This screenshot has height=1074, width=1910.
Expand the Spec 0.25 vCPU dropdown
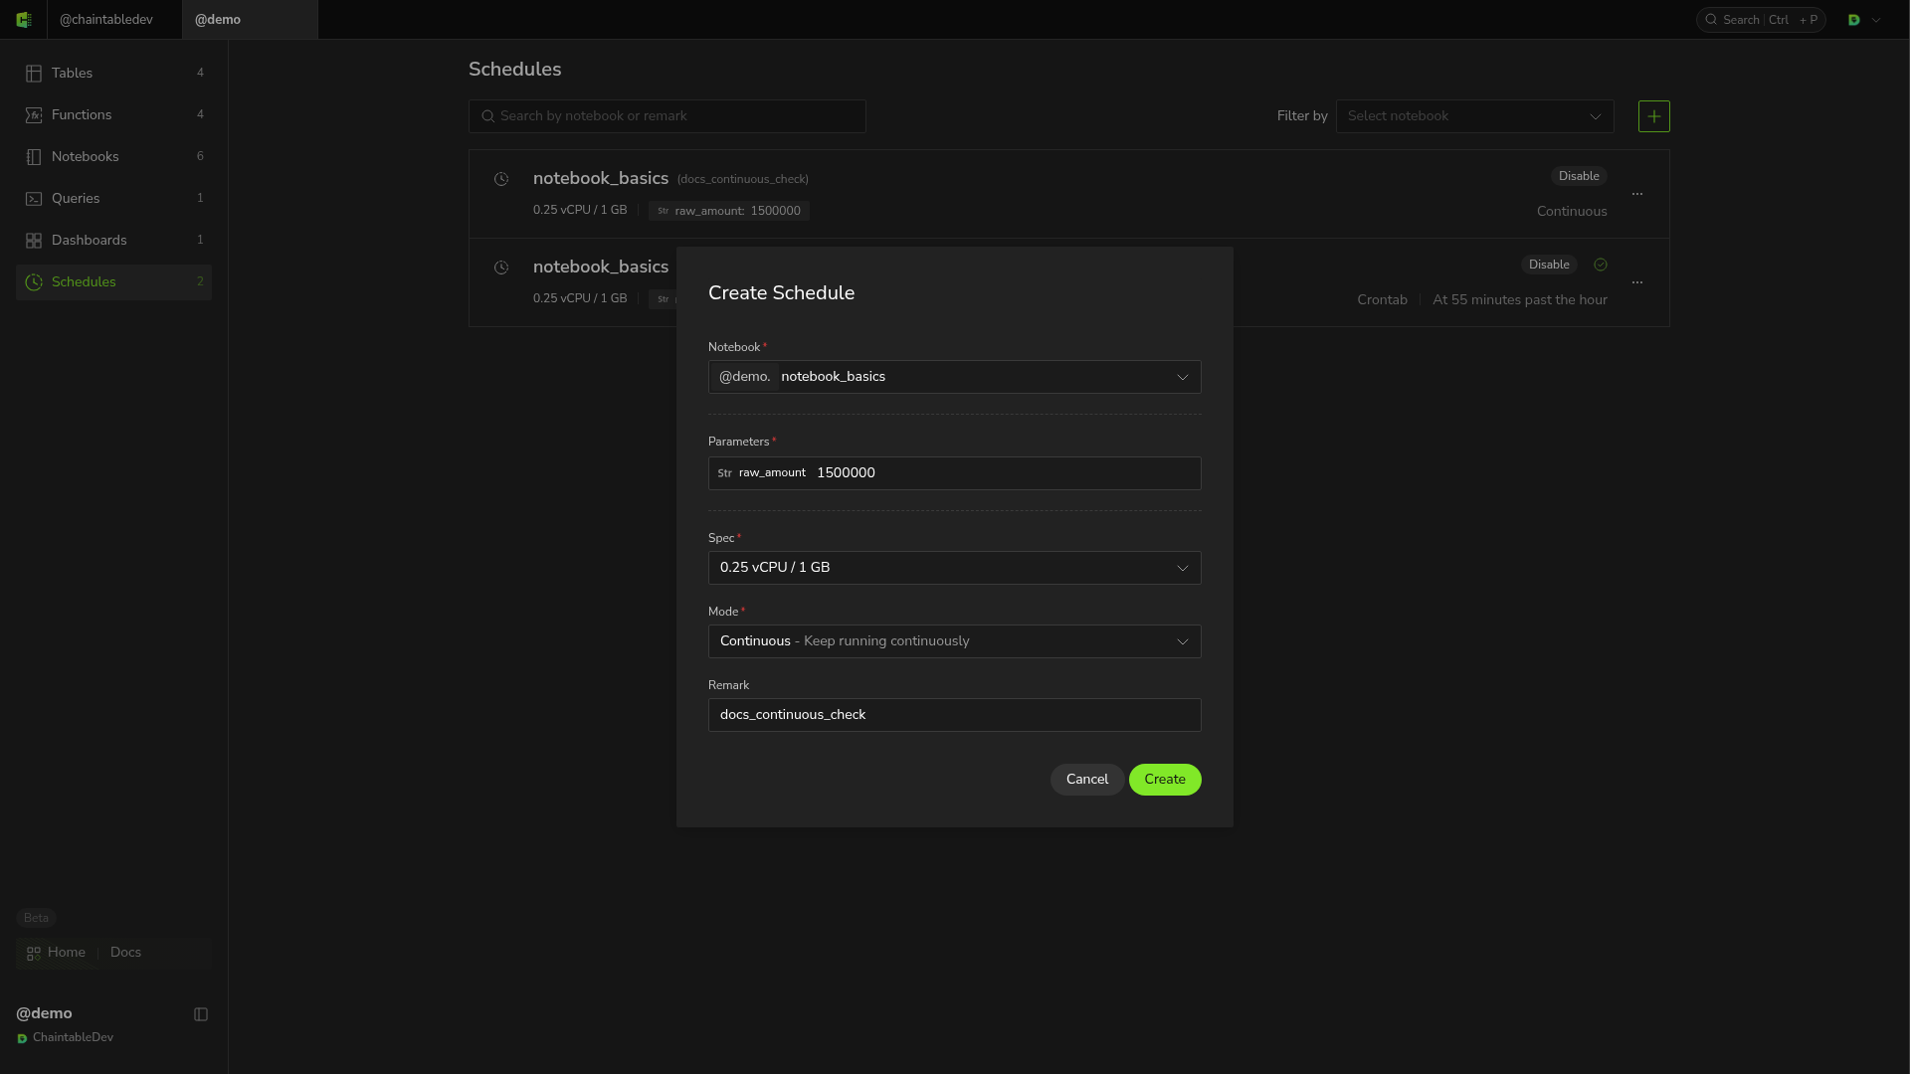coord(1183,568)
